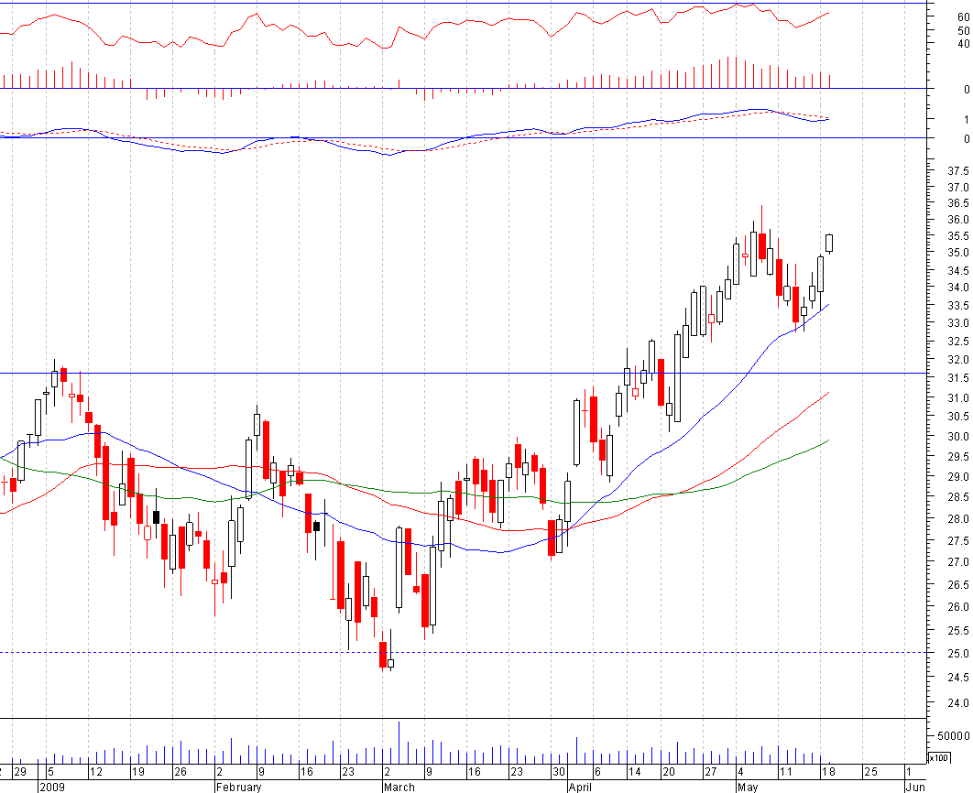Click the May month label
This screenshot has width=973, height=793.
coord(748,788)
